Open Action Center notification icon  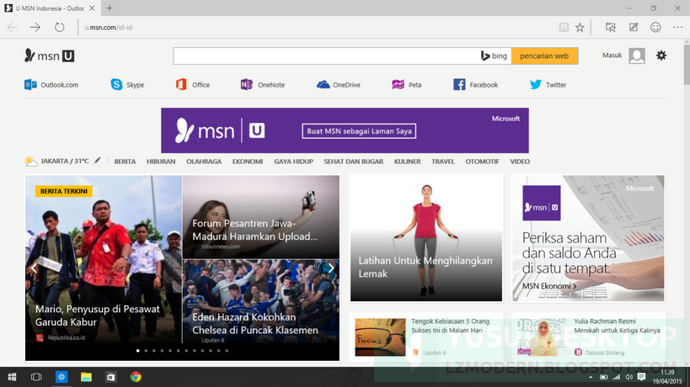tap(641, 377)
